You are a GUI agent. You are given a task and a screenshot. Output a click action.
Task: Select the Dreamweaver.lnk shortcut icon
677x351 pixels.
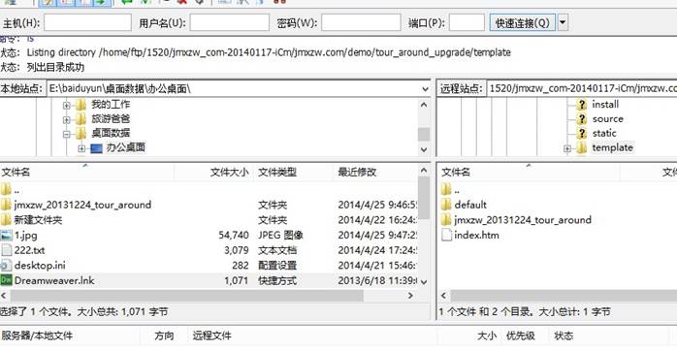(6, 280)
